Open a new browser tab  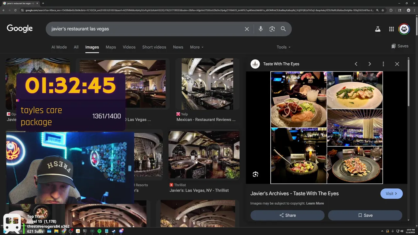pyautogui.click(x=43, y=3)
